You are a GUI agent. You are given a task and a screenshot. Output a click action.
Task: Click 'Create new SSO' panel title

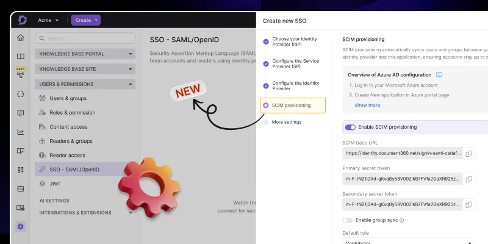tap(284, 21)
